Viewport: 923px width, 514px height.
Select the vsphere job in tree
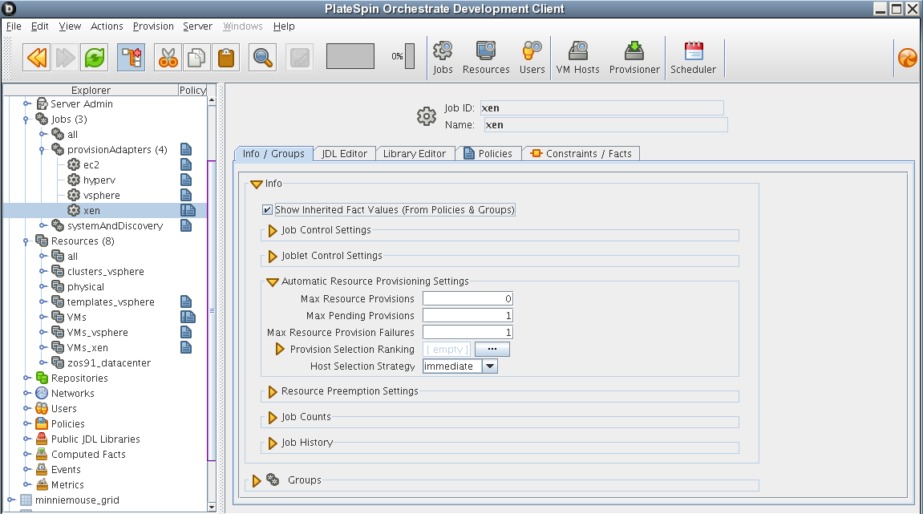coord(101,196)
